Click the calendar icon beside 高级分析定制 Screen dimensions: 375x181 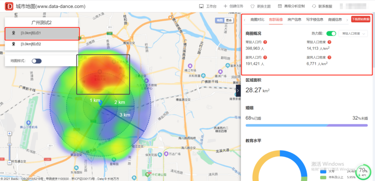point(280,6)
